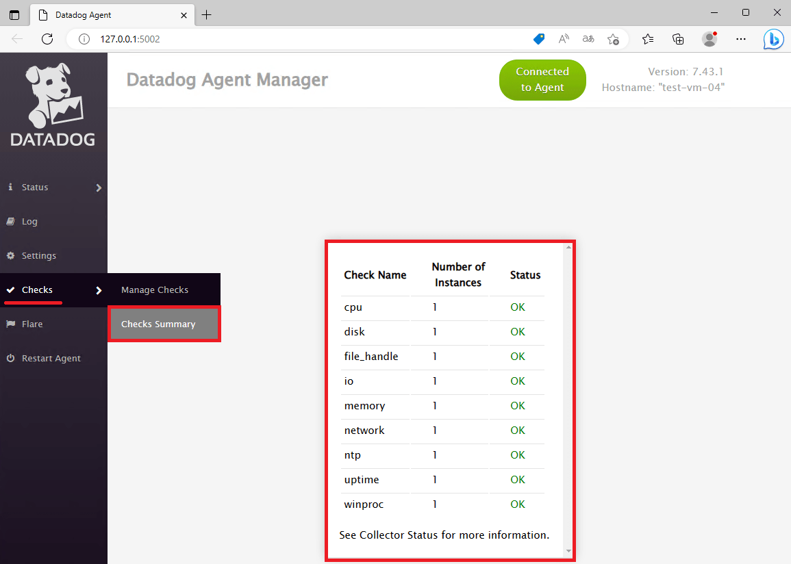Click the address bar URL 127.0.0.1:5002

(130, 39)
